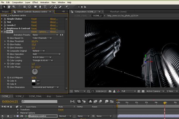Select the Eraser tool

pos(60,7)
